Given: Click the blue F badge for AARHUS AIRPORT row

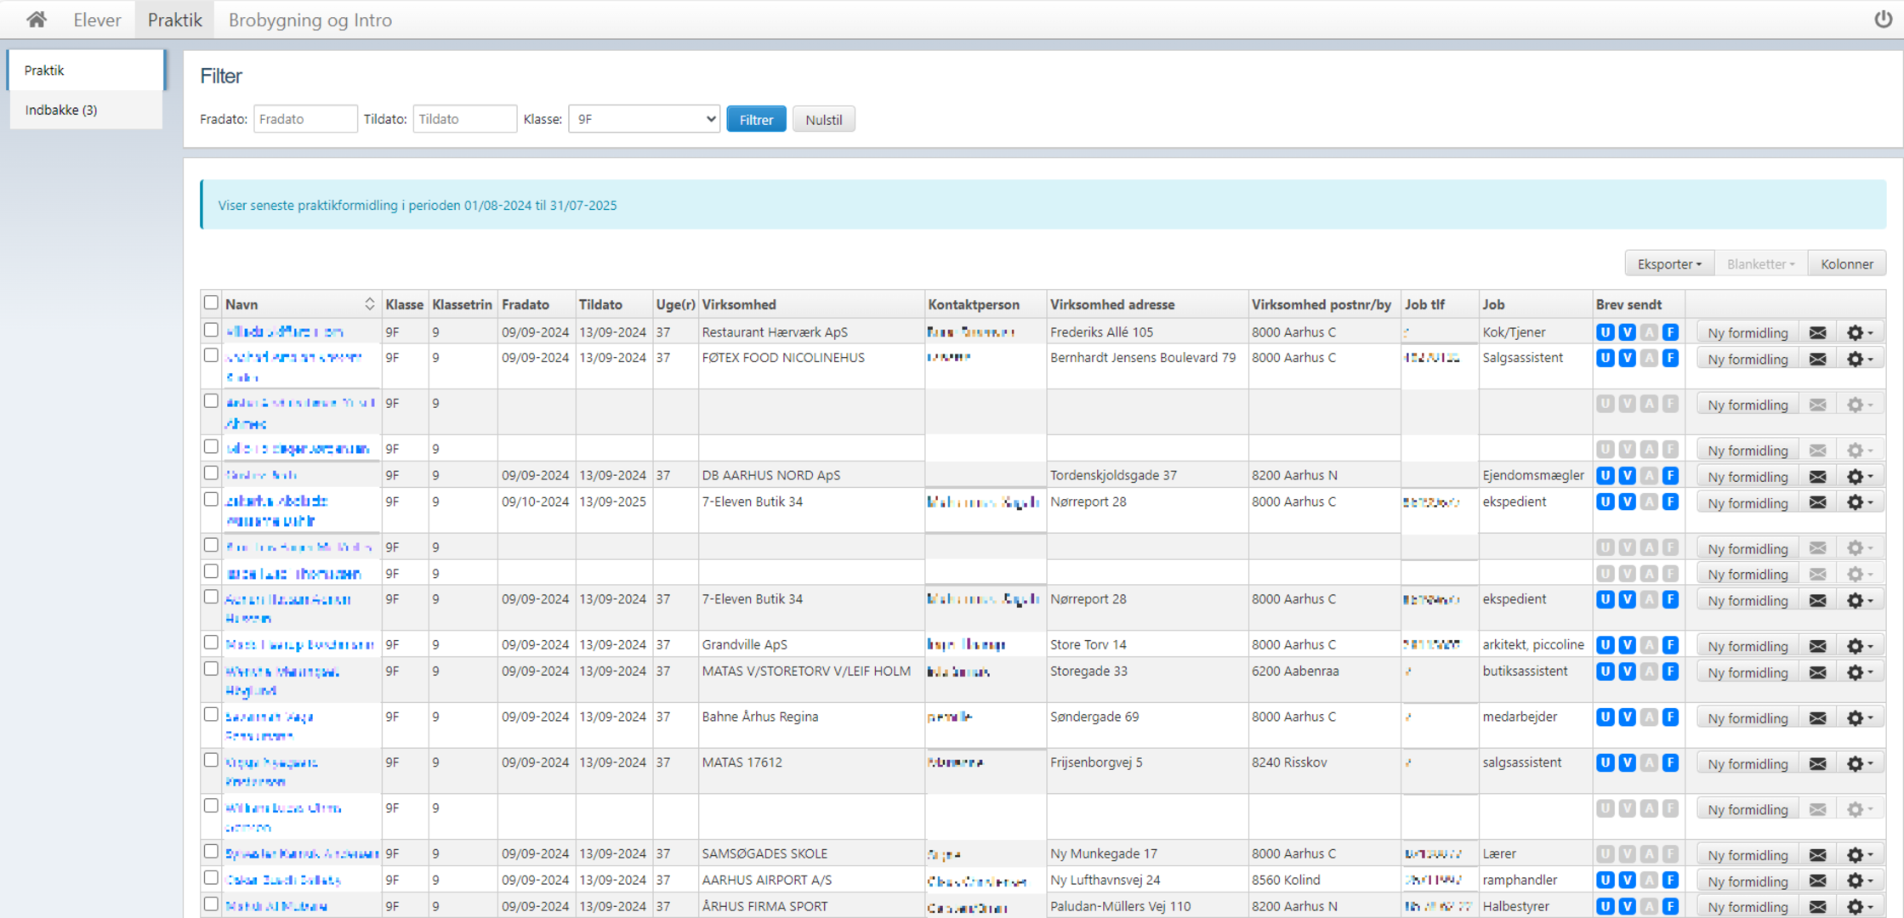Looking at the screenshot, I should [x=1670, y=881].
